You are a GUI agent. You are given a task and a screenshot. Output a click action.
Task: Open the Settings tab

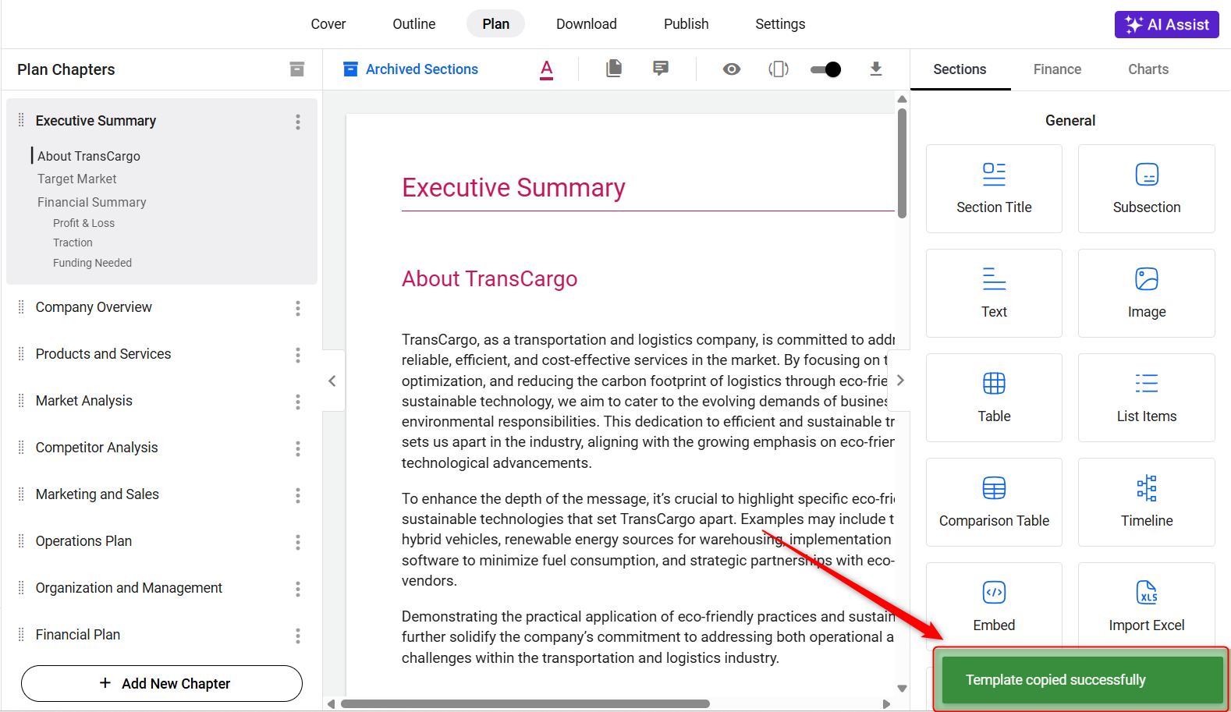click(x=780, y=24)
